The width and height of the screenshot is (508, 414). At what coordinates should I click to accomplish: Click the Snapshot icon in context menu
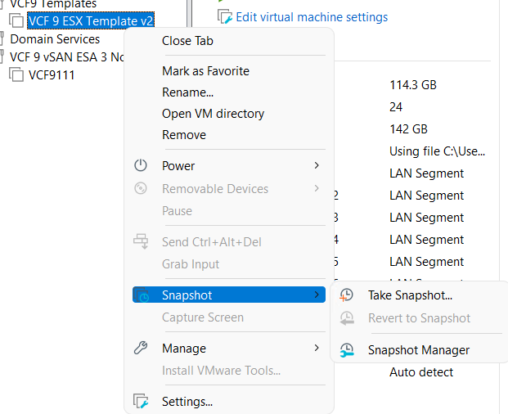click(x=144, y=296)
